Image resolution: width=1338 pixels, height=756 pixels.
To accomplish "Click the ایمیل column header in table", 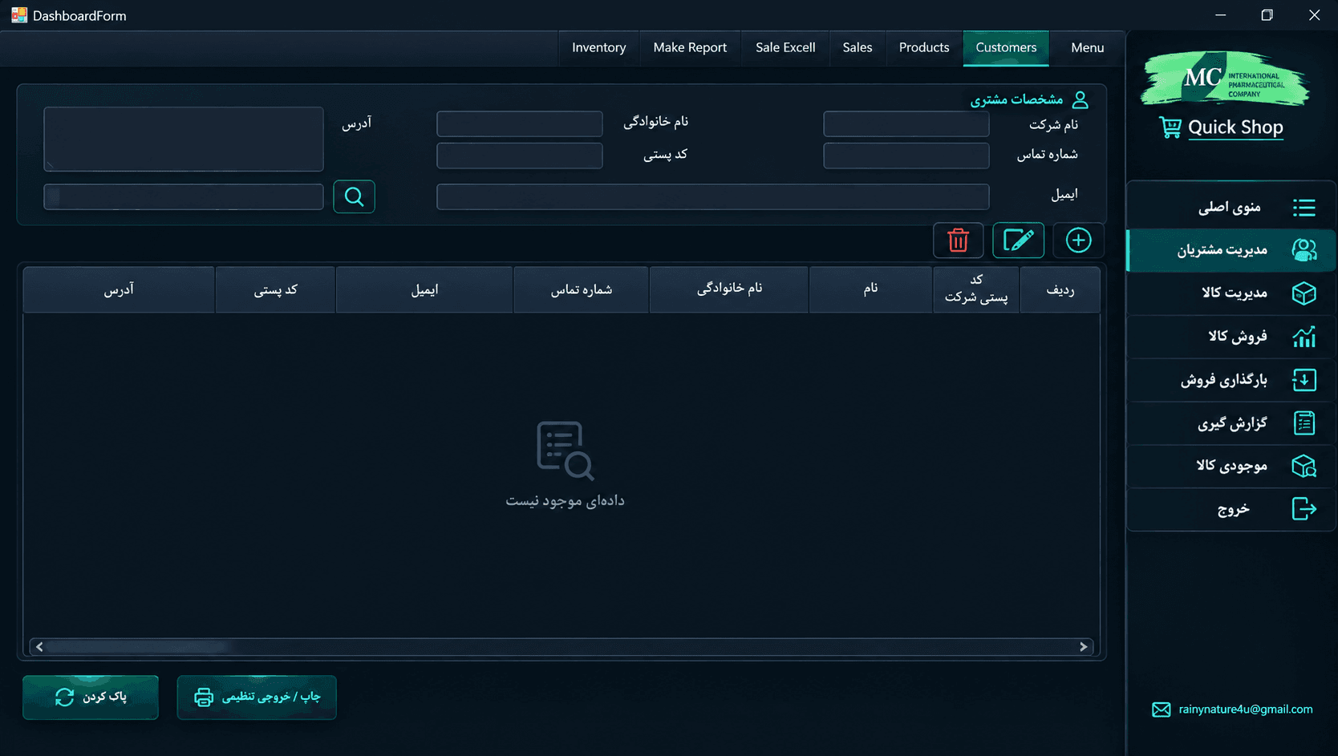I will pyautogui.click(x=424, y=289).
